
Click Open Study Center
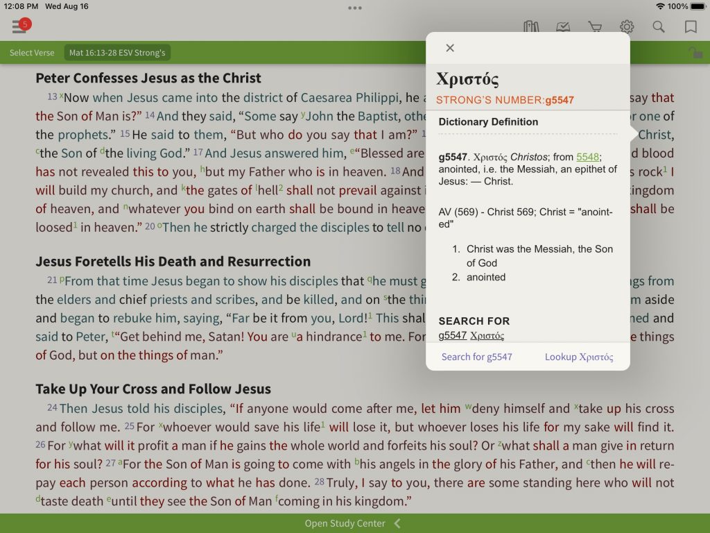point(345,523)
